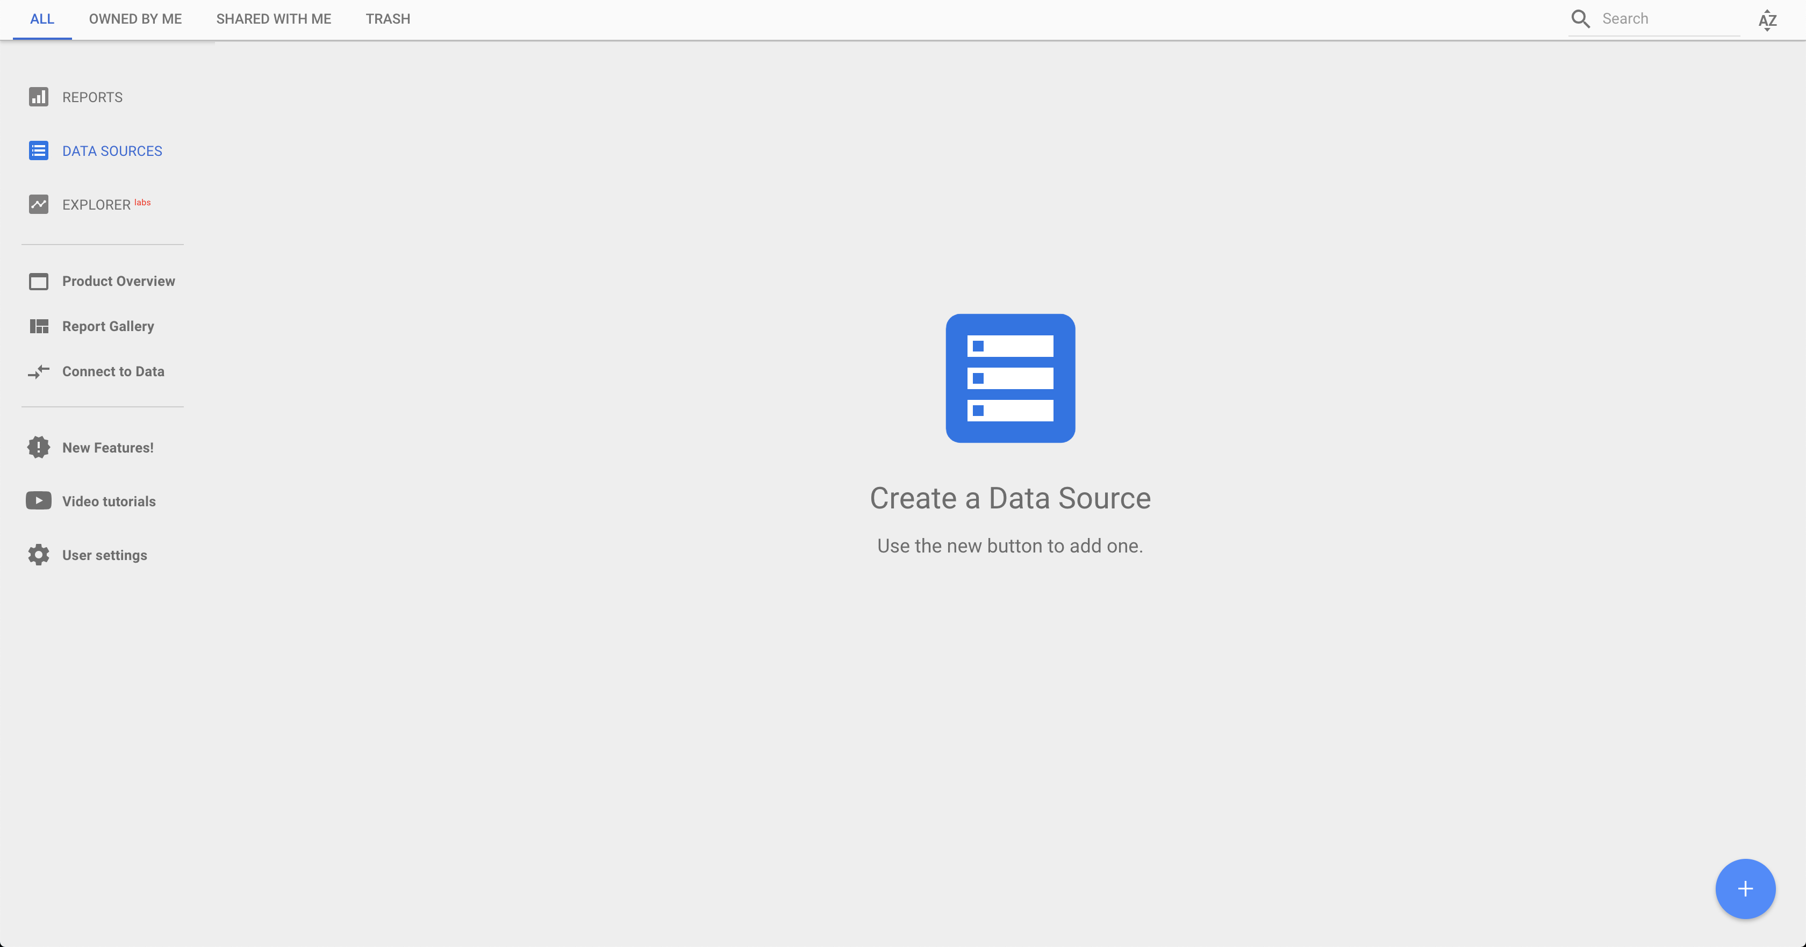This screenshot has height=947, width=1806.
Task: Open the User settings link
Action: click(x=104, y=555)
